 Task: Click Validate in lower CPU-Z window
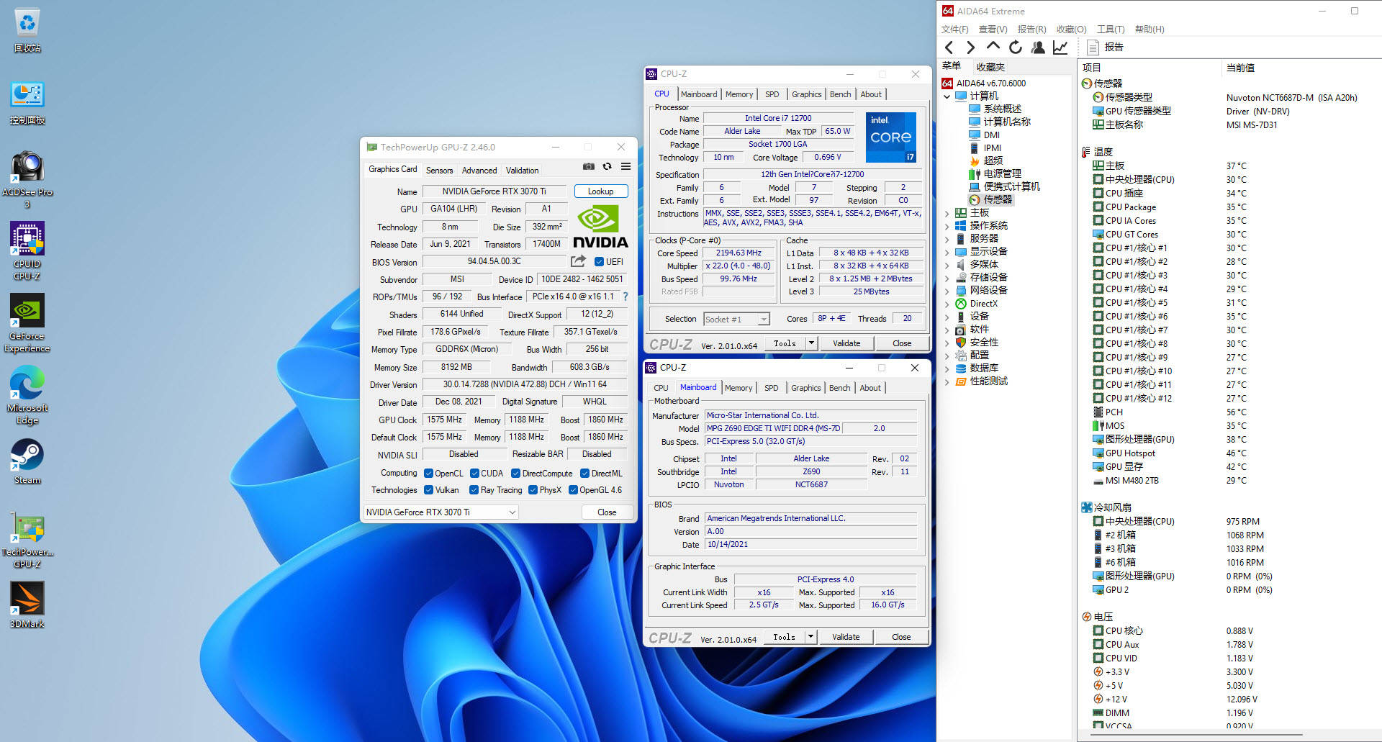[x=846, y=637]
